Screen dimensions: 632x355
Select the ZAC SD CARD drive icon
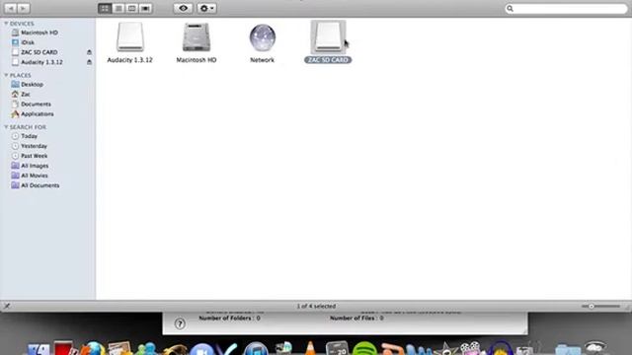[x=328, y=37]
